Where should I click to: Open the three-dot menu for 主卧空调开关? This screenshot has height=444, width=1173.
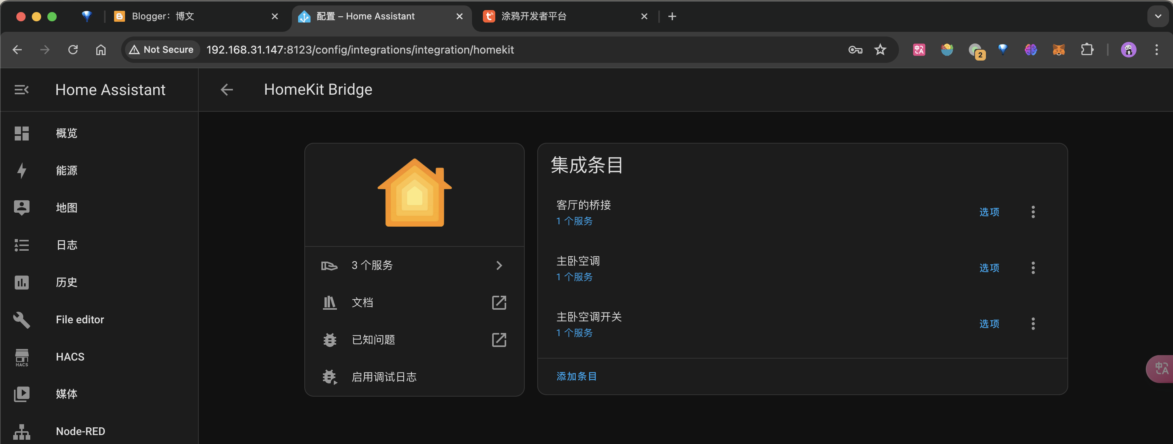point(1033,324)
